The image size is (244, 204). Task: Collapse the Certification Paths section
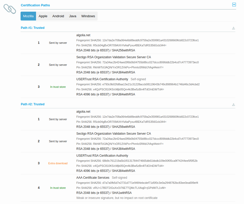click(234, 5)
